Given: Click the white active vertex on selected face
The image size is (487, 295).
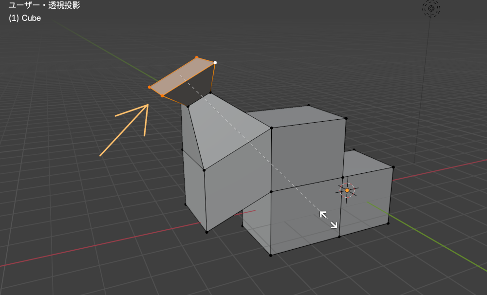Looking at the screenshot, I should point(215,63).
